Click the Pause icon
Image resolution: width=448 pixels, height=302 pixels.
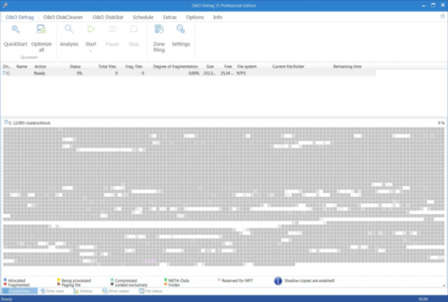pyautogui.click(x=112, y=29)
